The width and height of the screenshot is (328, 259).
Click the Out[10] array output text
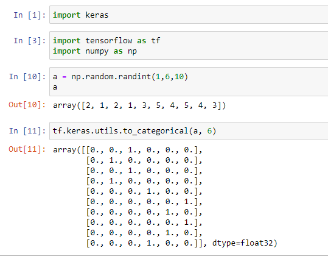(139, 105)
